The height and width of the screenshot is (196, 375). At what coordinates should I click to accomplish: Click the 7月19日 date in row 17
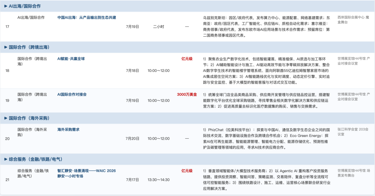coord(133,27)
